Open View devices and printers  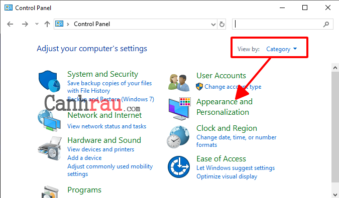click(x=101, y=149)
